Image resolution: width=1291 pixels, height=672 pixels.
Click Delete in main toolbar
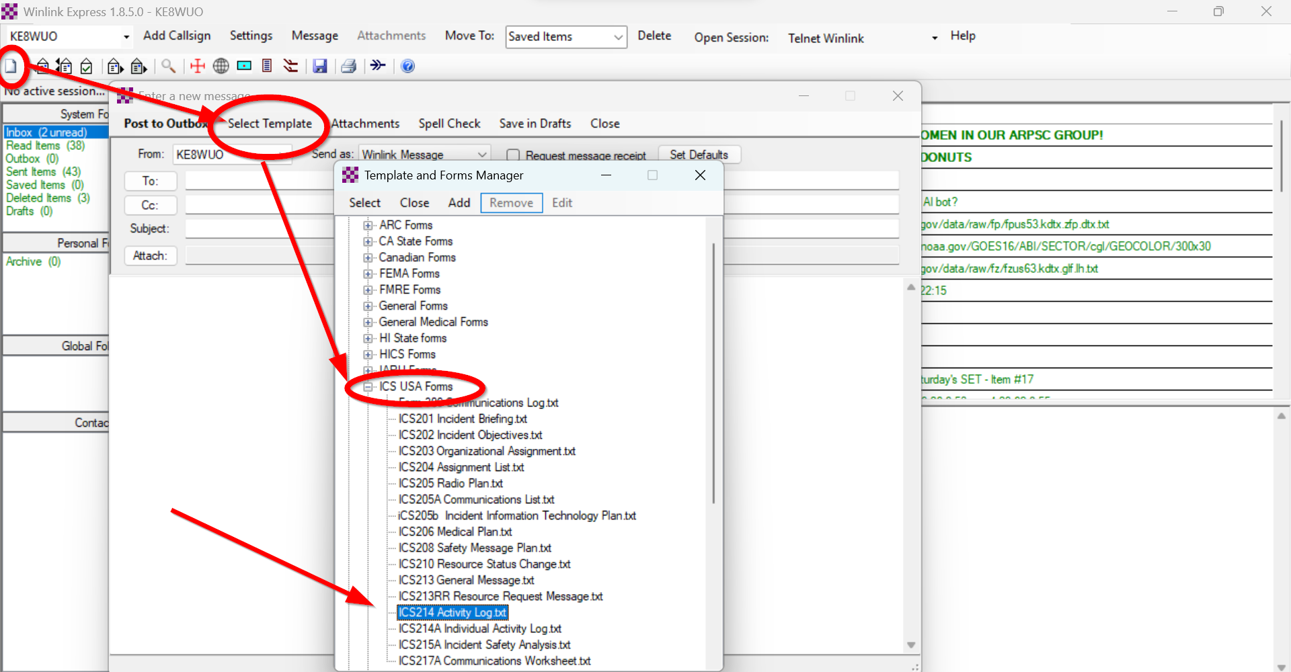654,36
